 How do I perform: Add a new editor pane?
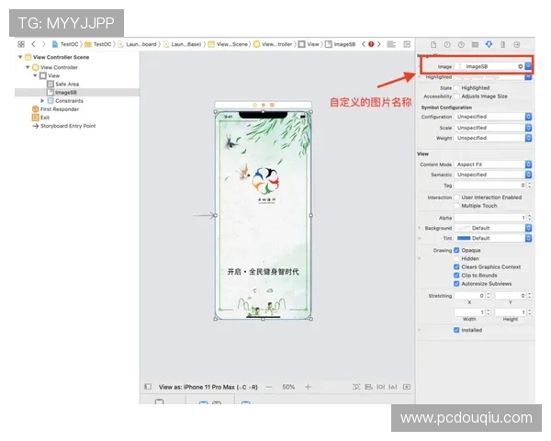[407, 44]
